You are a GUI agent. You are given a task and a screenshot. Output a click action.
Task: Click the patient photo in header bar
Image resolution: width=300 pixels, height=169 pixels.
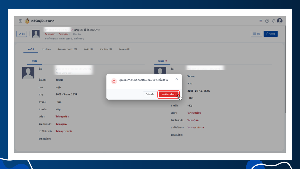[x=36, y=34]
